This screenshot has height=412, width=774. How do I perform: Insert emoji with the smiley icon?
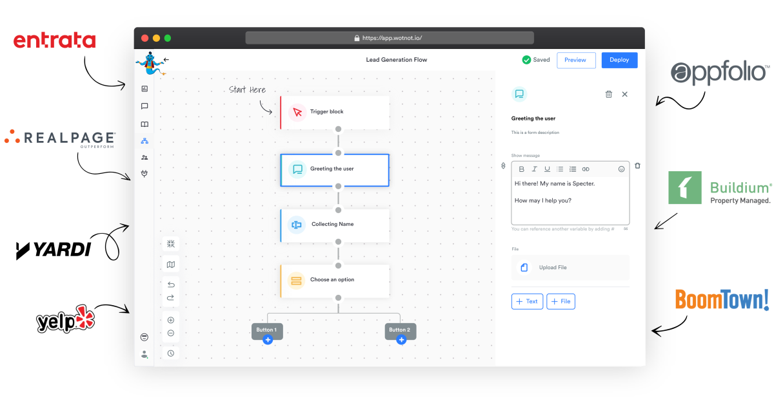pyautogui.click(x=622, y=169)
